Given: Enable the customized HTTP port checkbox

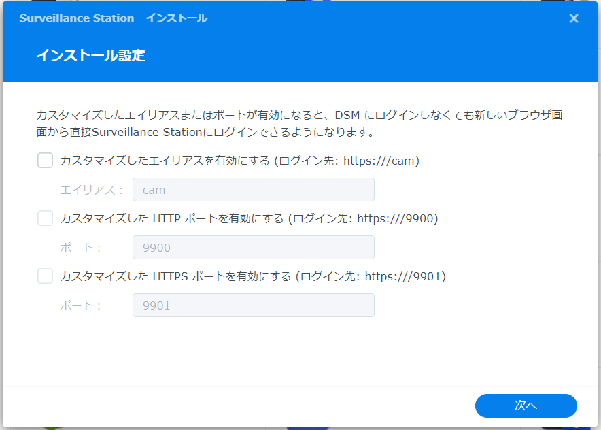Looking at the screenshot, I should 46,218.
